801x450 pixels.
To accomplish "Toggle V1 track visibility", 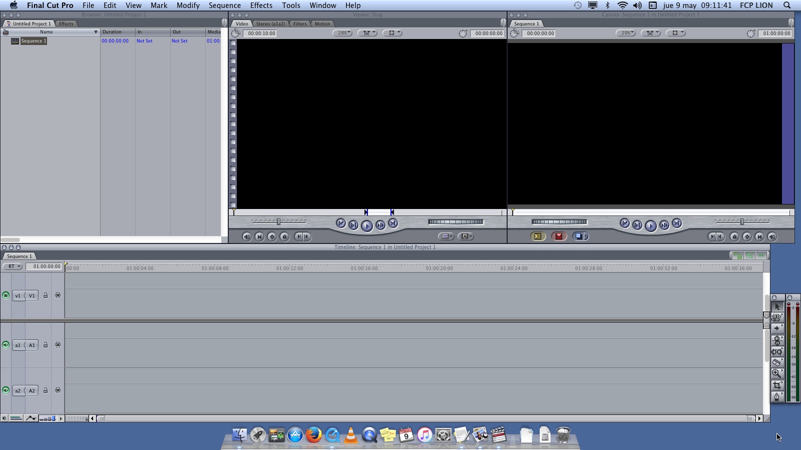I will (6, 295).
